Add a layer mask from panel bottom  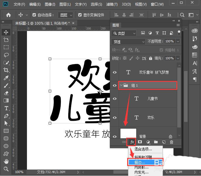(140, 142)
